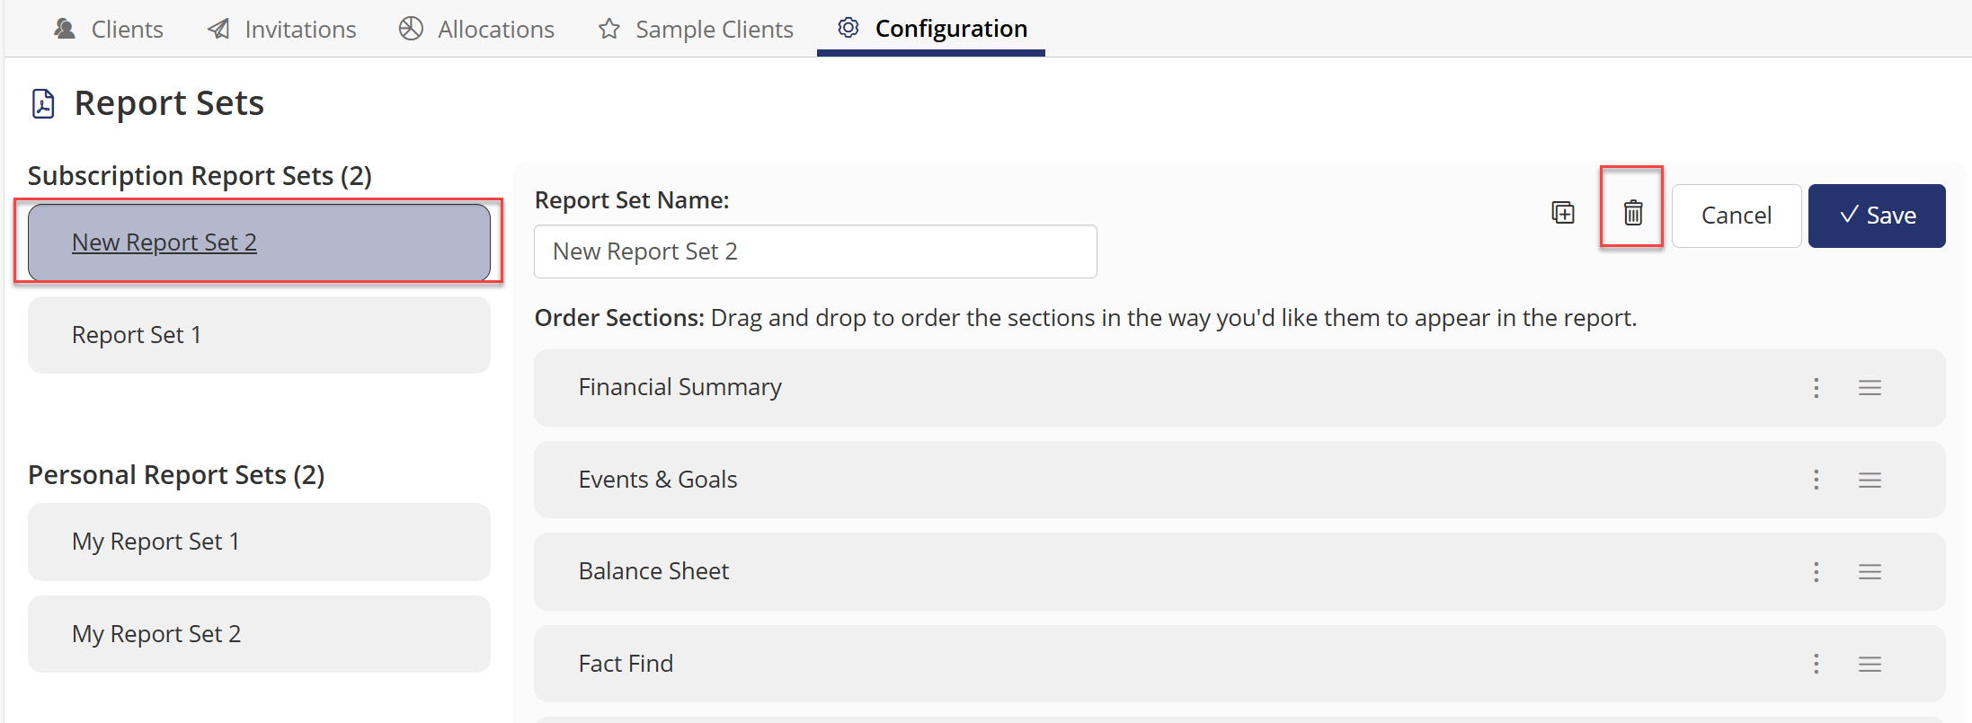The width and height of the screenshot is (1972, 723).
Task: Open Fact Find three-dot options menu
Action: click(1817, 664)
